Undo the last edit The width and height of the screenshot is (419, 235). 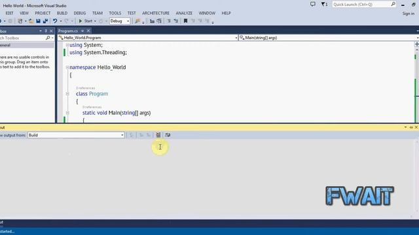55,21
